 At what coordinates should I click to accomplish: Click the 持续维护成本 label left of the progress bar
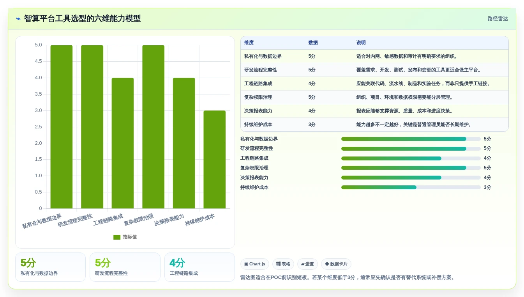254,187
